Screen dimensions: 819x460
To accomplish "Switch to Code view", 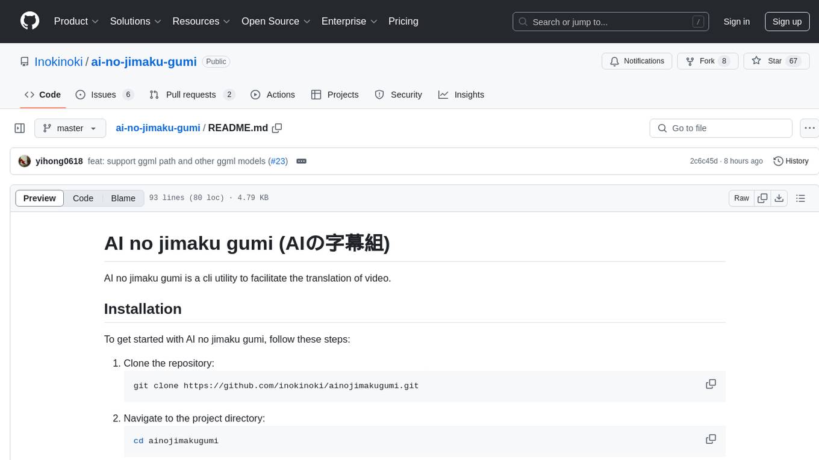I will tap(83, 198).
